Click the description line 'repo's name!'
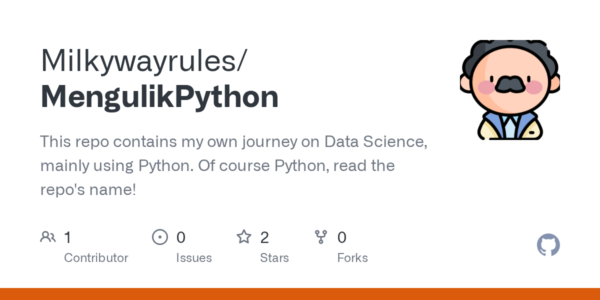Image resolution: width=600 pixels, height=300 pixels. (88, 190)
